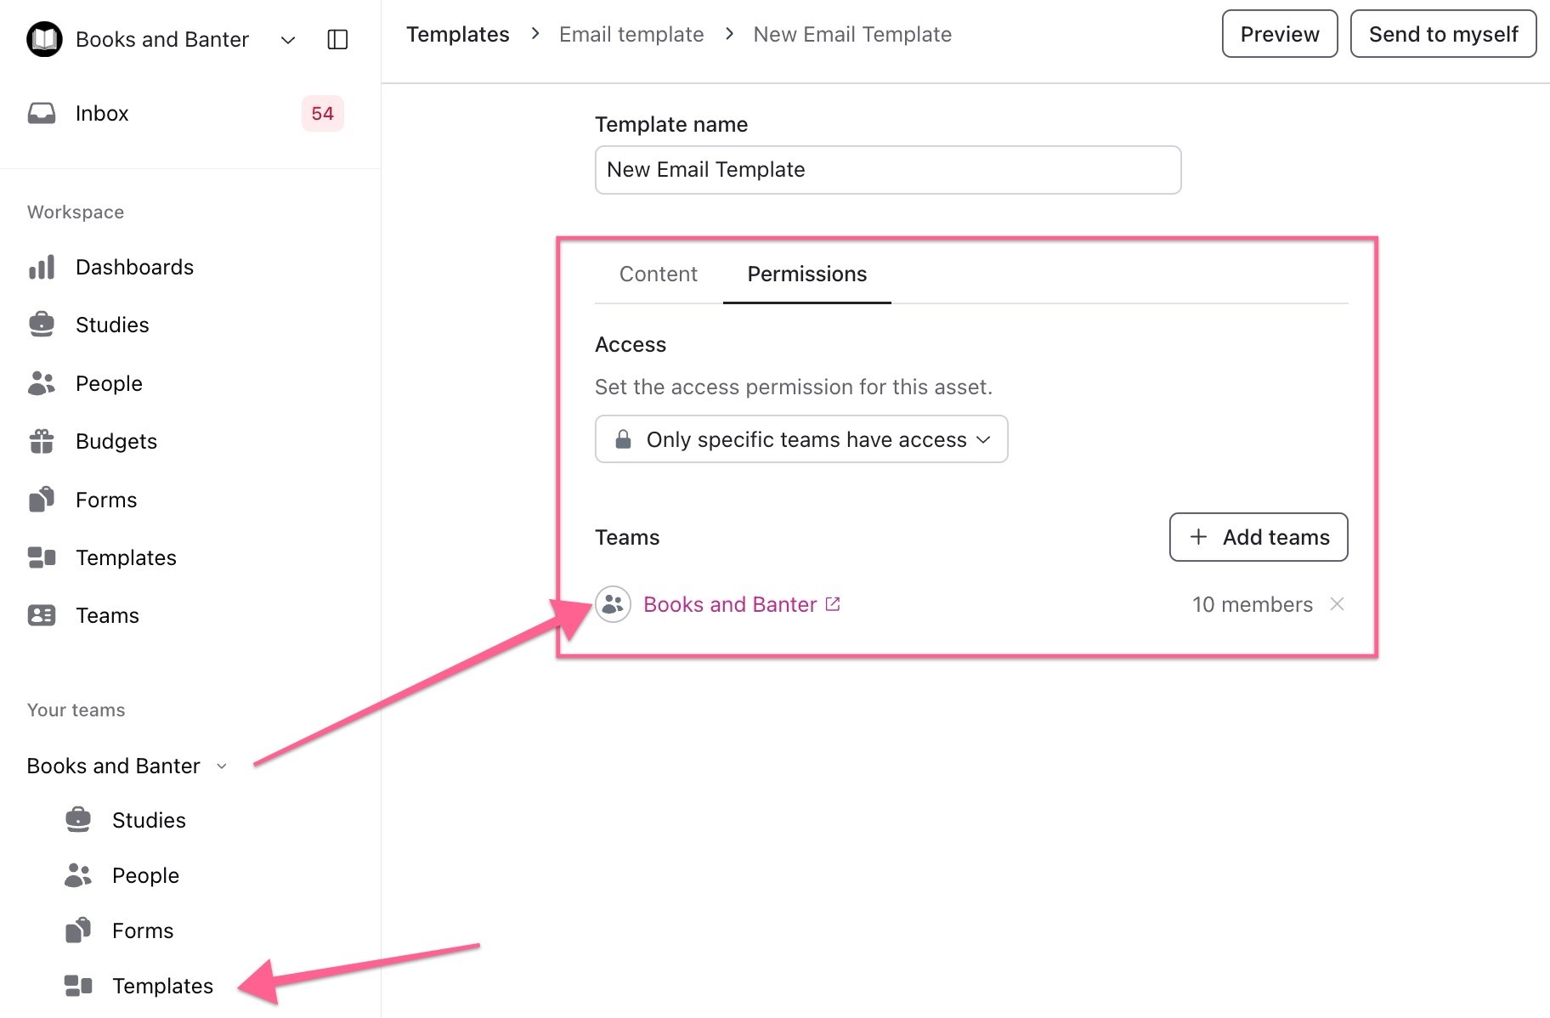Click the Preview button

coord(1279,34)
